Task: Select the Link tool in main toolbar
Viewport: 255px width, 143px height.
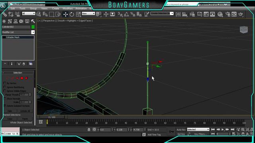Action: [x=4, y=14]
